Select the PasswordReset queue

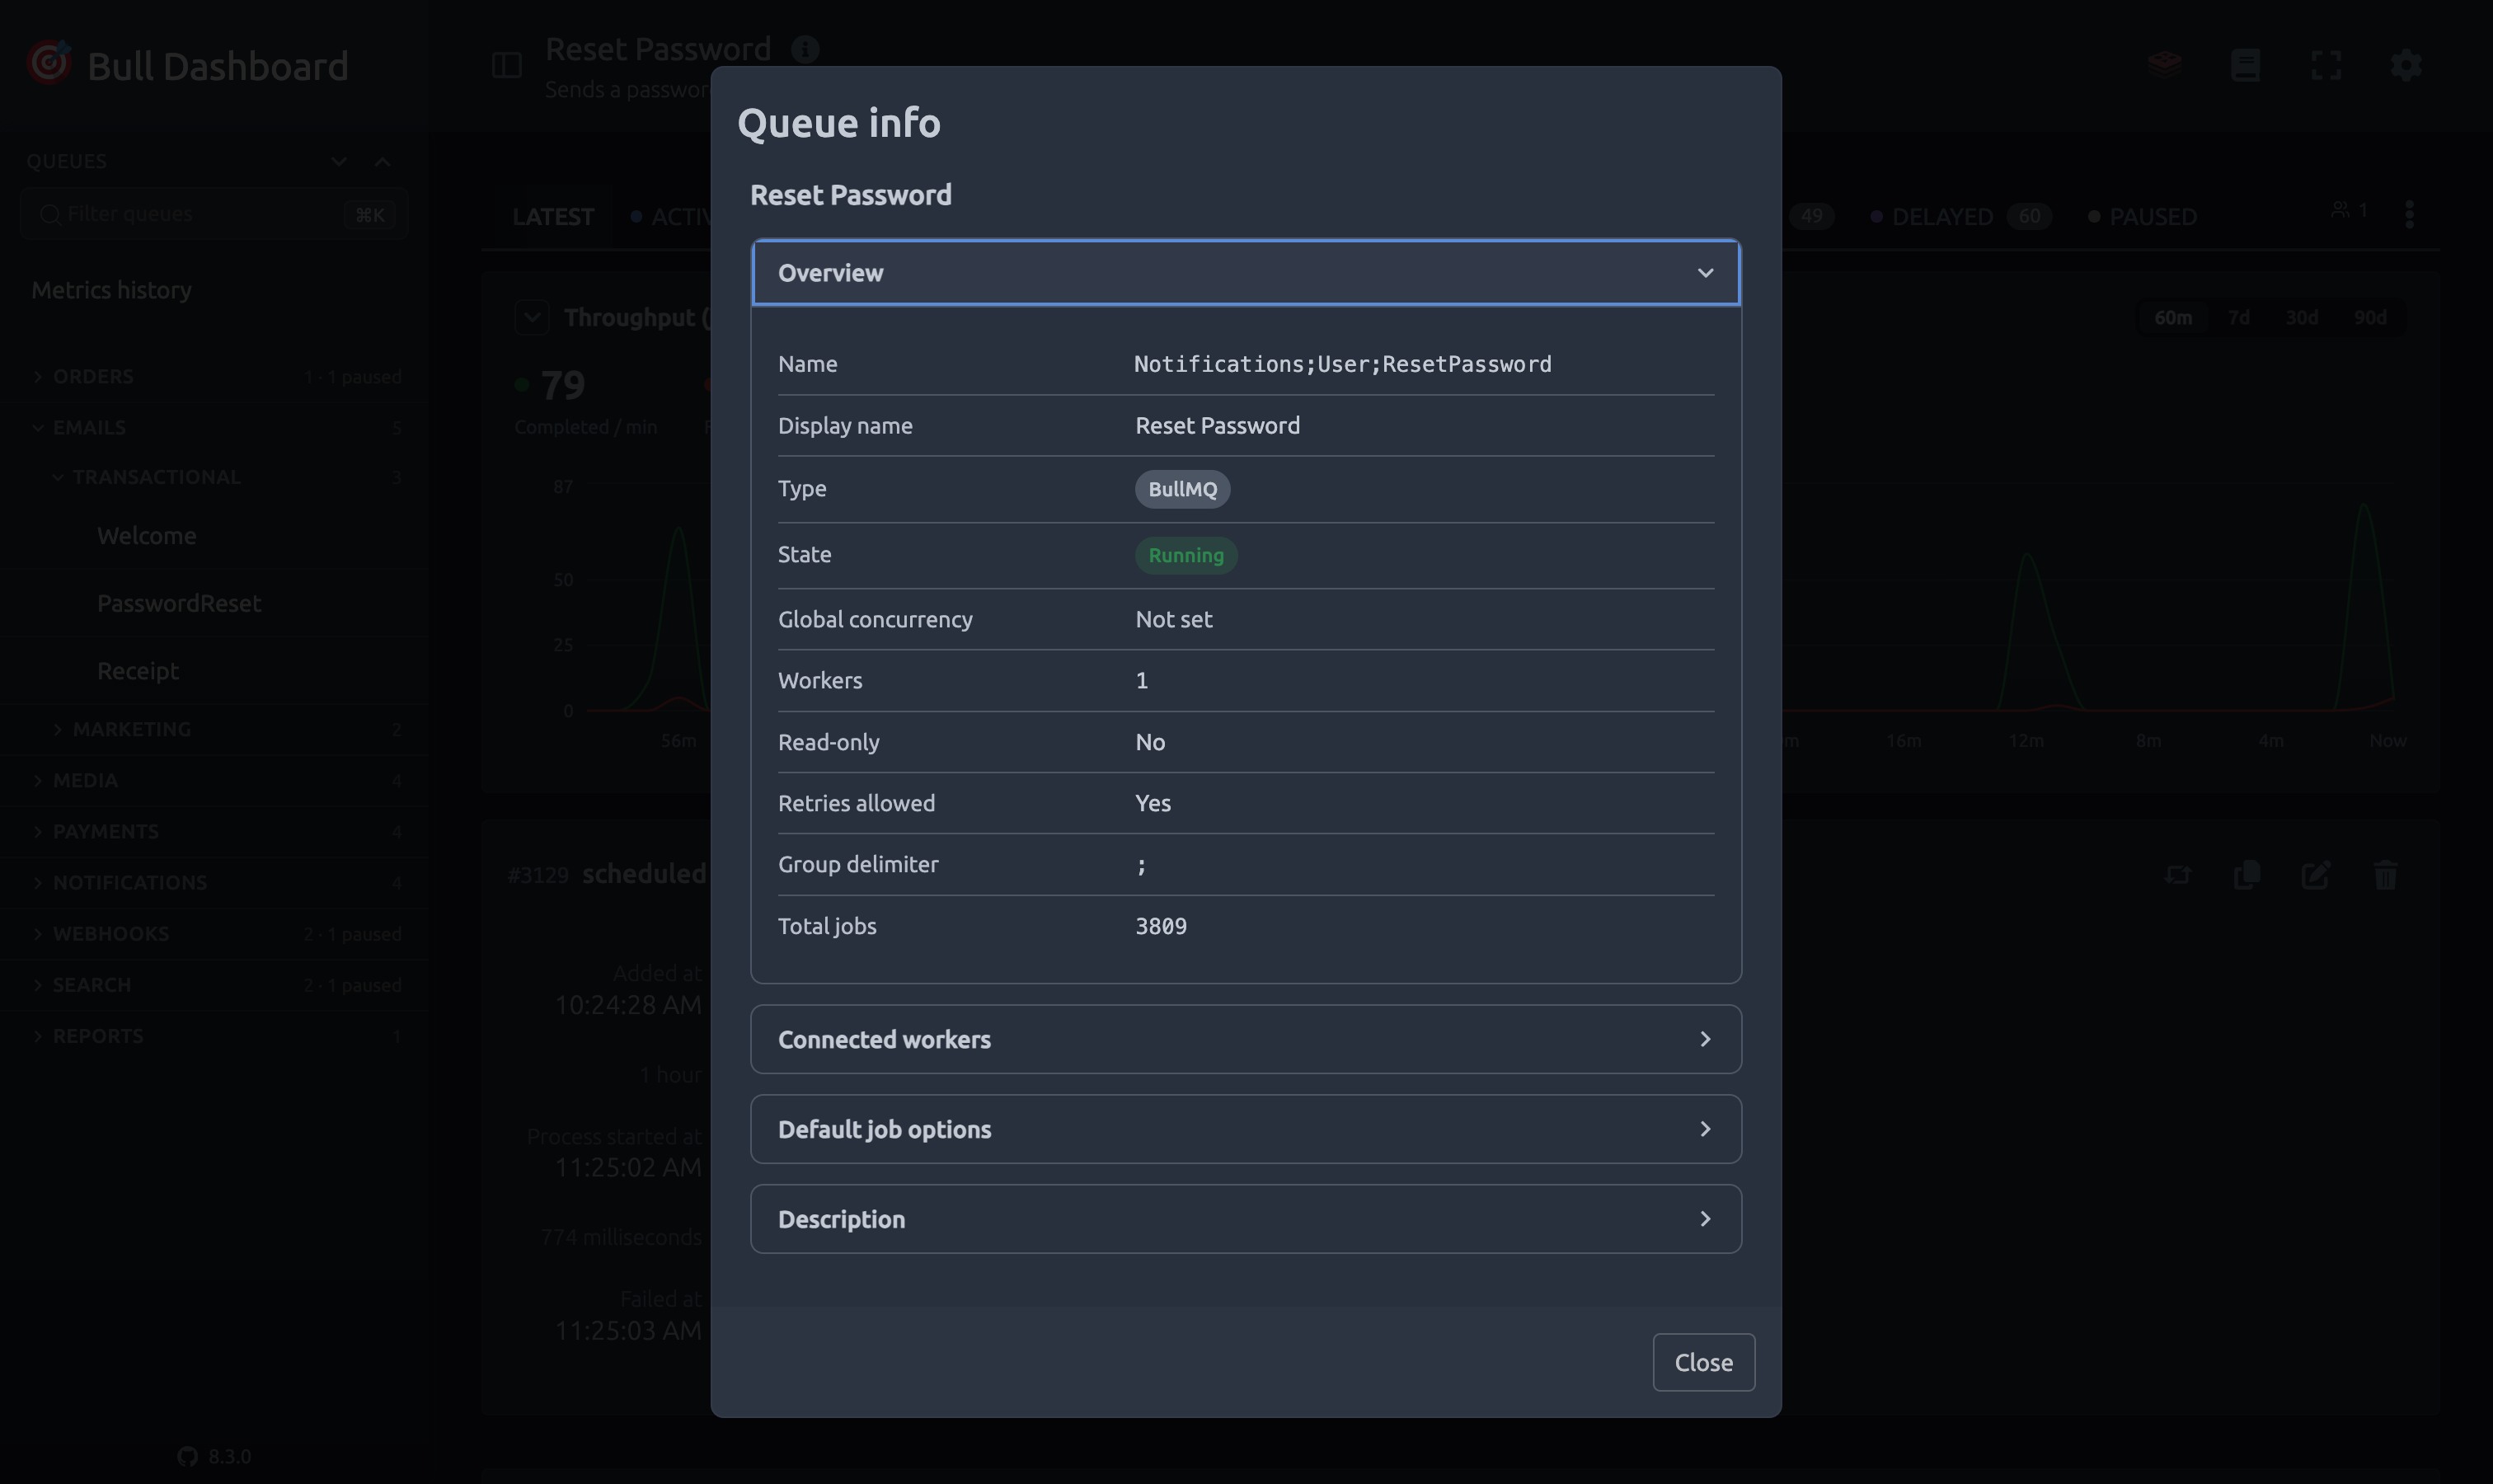pos(214,603)
